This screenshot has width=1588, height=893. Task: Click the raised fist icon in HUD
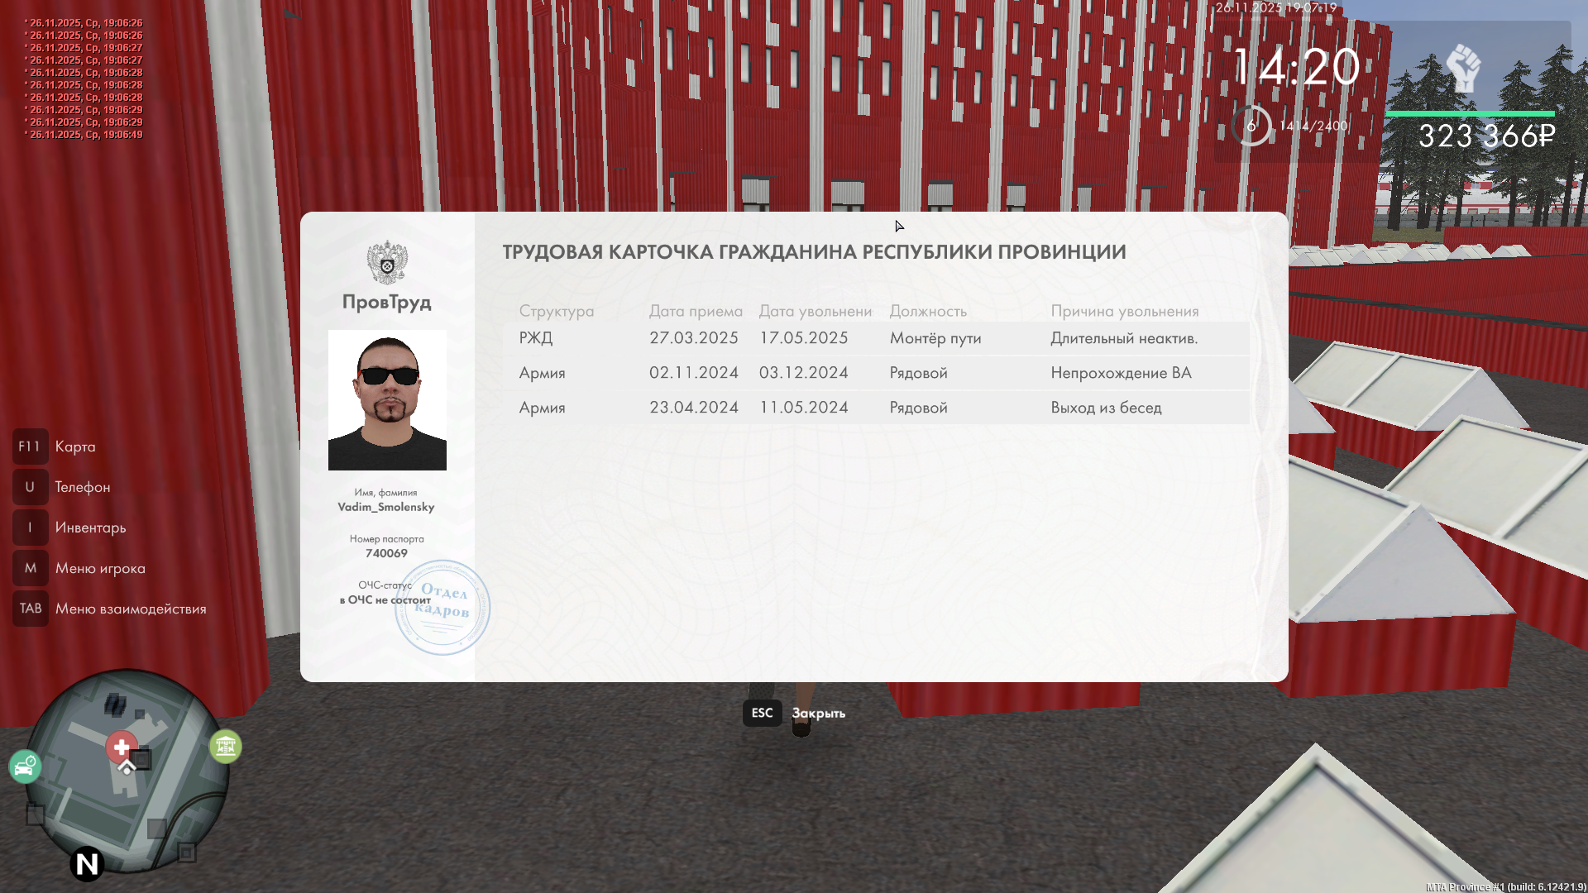click(1463, 68)
